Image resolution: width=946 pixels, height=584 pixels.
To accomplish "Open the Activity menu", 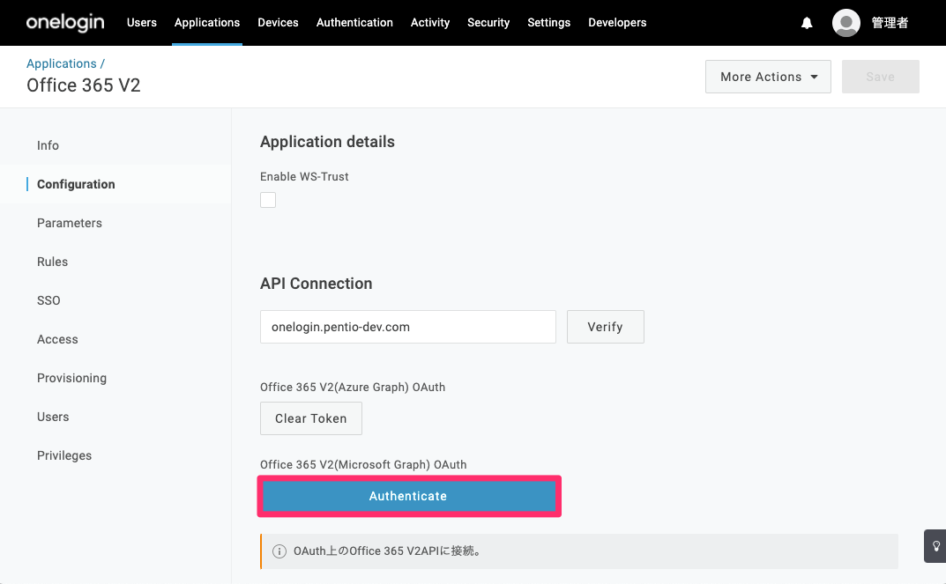I will coord(430,23).
